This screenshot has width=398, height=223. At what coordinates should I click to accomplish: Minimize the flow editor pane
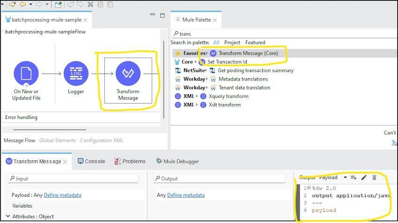point(153,15)
